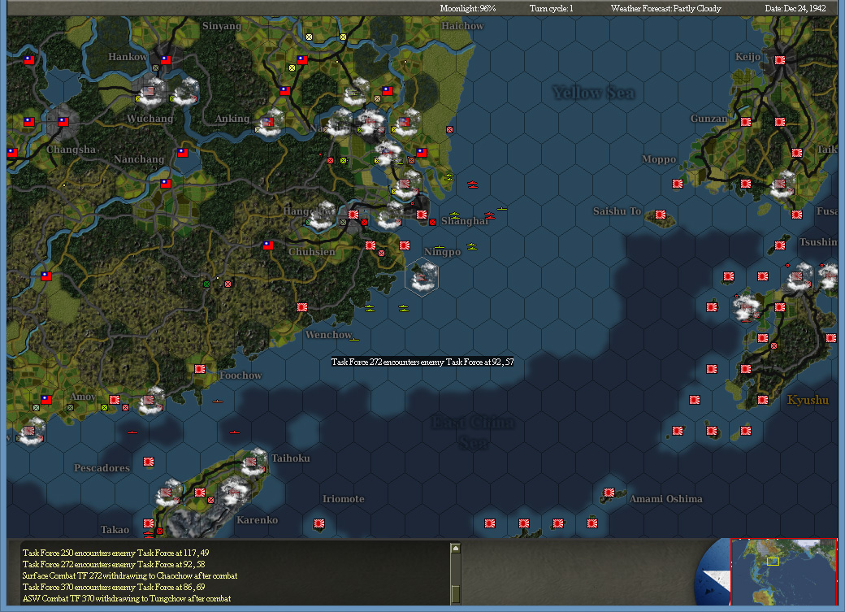Click the Moonlight 96% status text
Viewport: 845px width, 612px height.
pyautogui.click(x=468, y=8)
